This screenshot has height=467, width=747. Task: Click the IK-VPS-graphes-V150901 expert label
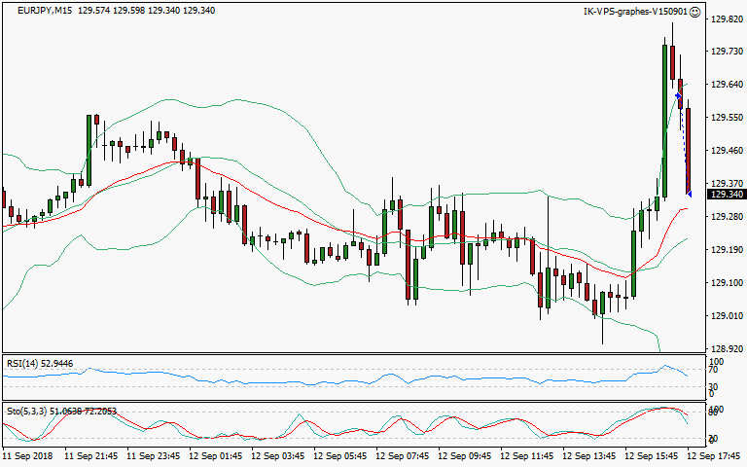click(x=634, y=12)
